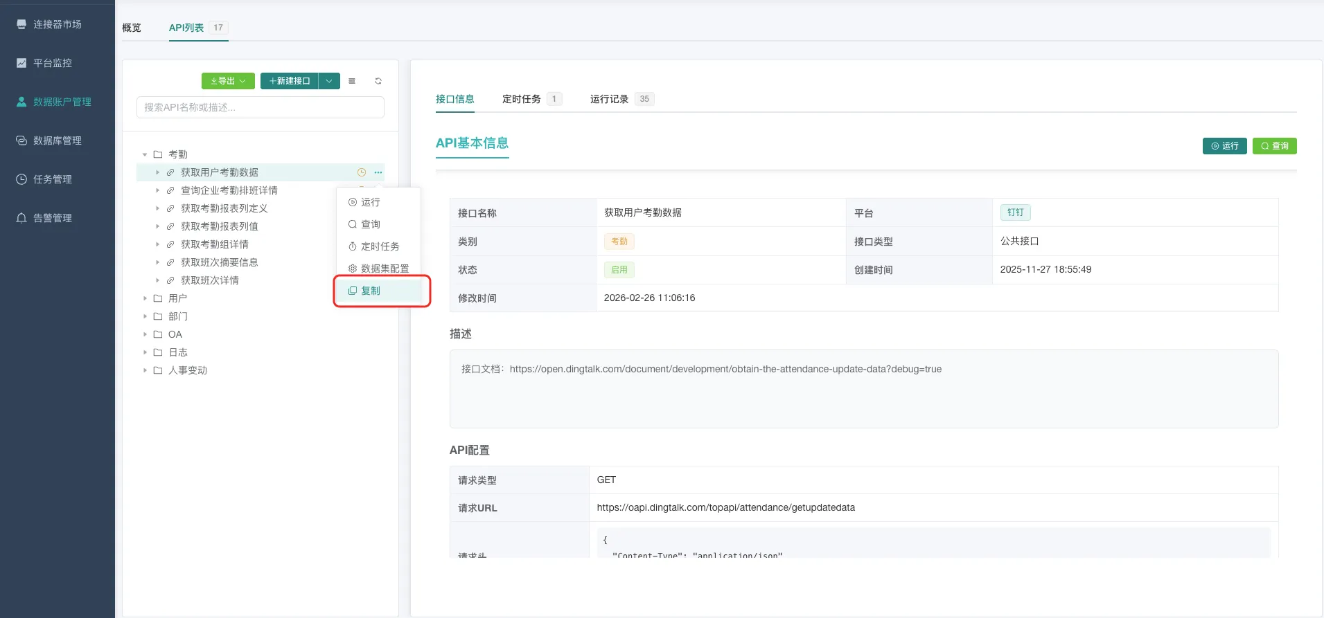The height and width of the screenshot is (618, 1324).
Task: Open 任务管理 in the sidebar
Action: [52, 179]
